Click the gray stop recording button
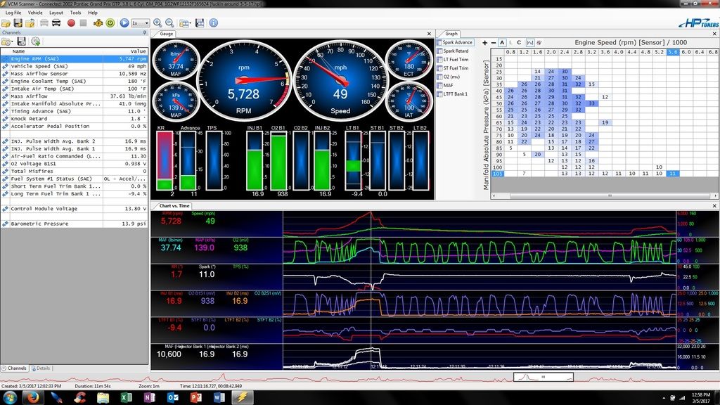Screen dimensions: 720x405 (83, 22)
